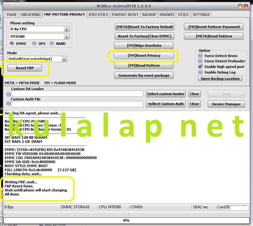Click the 'FRP Reset Done.' log line
Viewport: 253px width, 226px height.
click(19, 186)
